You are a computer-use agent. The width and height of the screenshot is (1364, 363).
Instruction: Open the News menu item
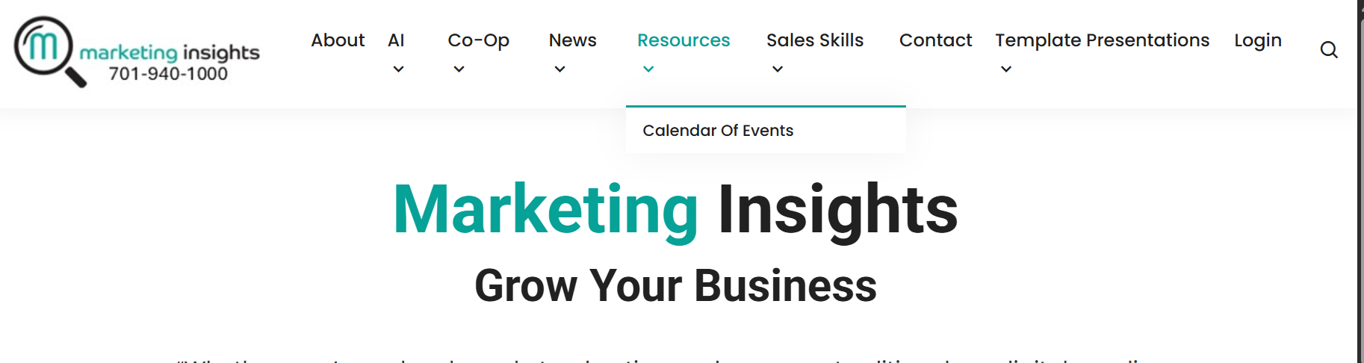click(x=572, y=40)
